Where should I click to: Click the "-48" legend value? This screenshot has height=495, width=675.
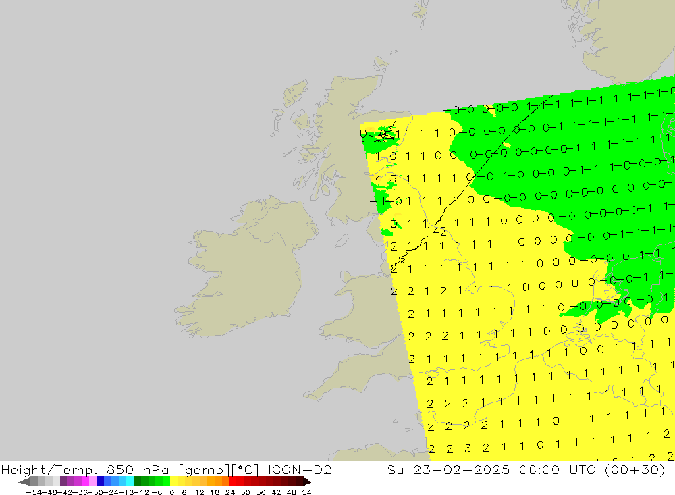50,492
